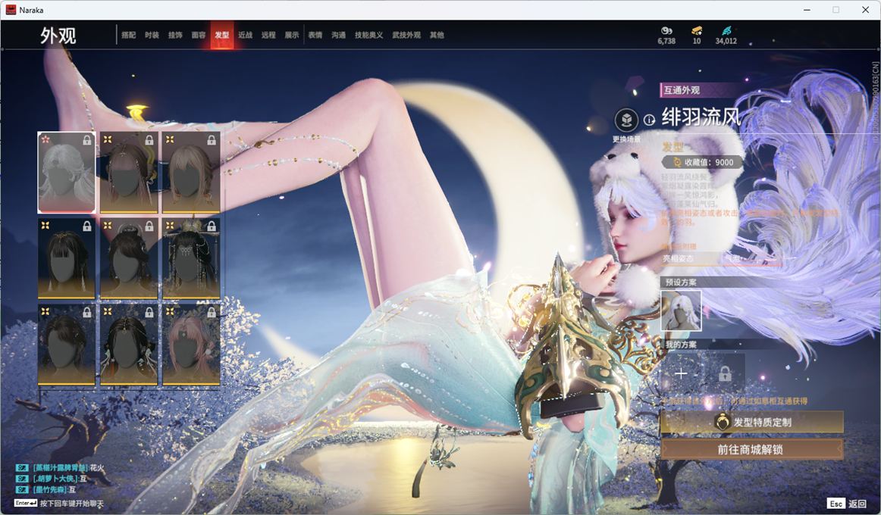Click the gold ingot currency icon
Screen dimensions: 881x515
pos(697,30)
